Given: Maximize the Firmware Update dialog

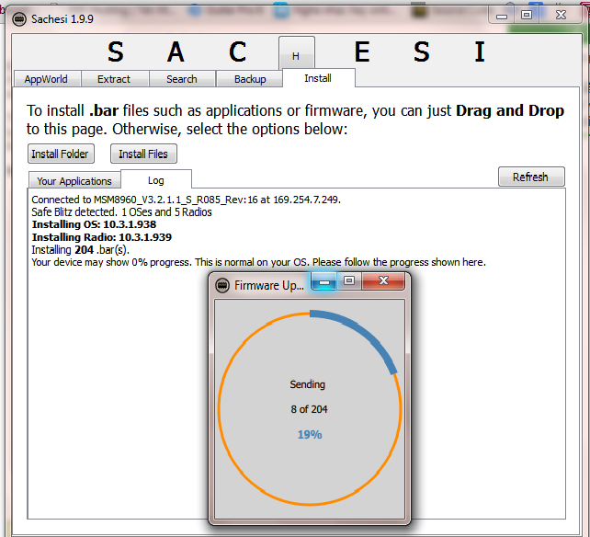Looking at the screenshot, I should tap(349, 281).
